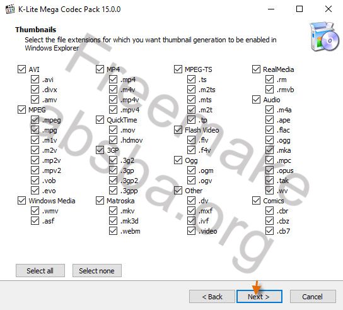The width and height of the screenshot is (343, 310).
Task: Uncheck the .3g2 extension
Action: 113,160
